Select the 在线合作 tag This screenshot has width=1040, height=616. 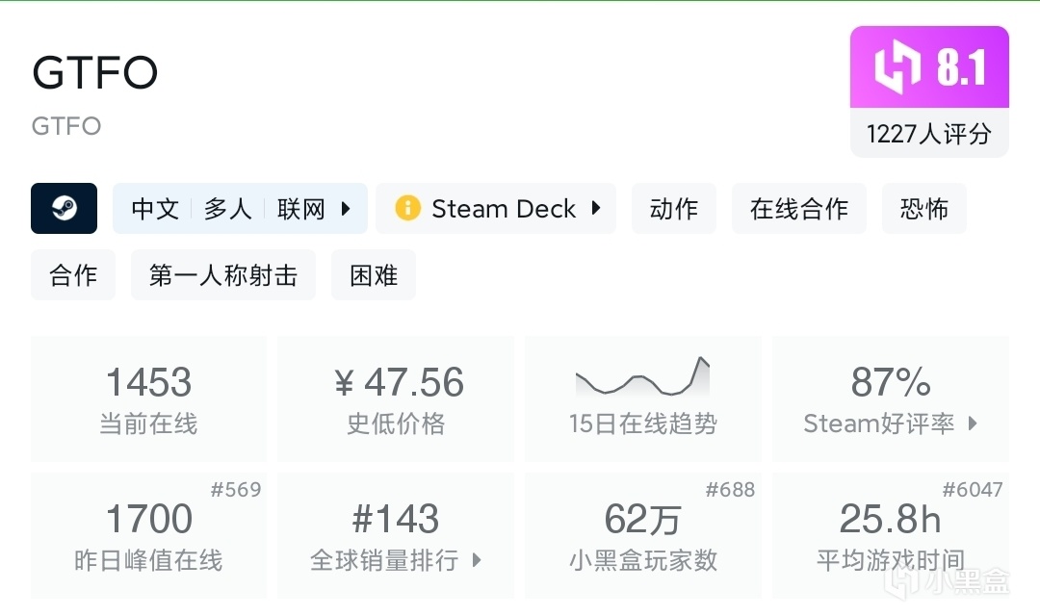click(x=799, y=209)
